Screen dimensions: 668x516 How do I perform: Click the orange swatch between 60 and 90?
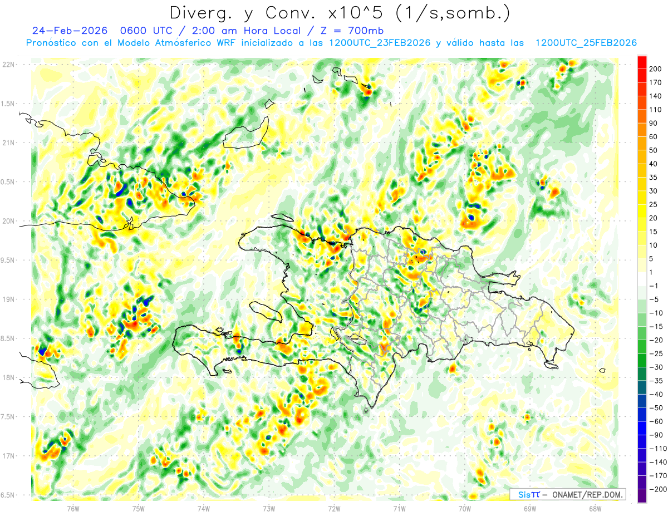click(x=642, y=130)
